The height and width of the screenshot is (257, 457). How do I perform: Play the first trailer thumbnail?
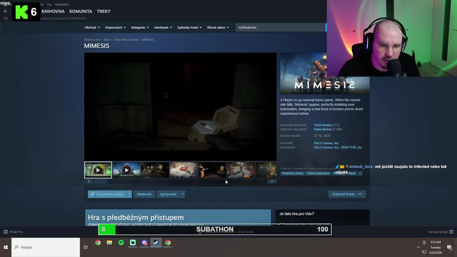tap(98, 170)
